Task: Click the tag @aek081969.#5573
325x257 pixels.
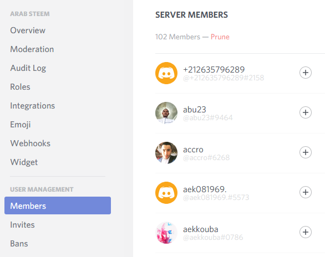Action: coord(216,197)
